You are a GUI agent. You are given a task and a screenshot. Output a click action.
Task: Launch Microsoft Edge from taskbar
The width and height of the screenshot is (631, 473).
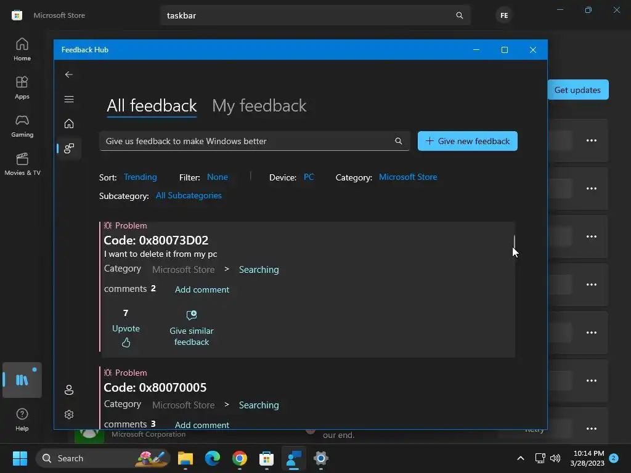[213, 458]
